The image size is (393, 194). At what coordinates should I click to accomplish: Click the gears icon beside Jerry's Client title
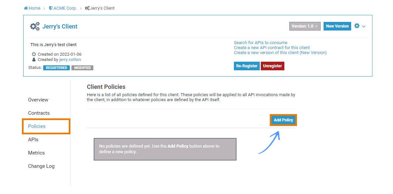(35, 26)
